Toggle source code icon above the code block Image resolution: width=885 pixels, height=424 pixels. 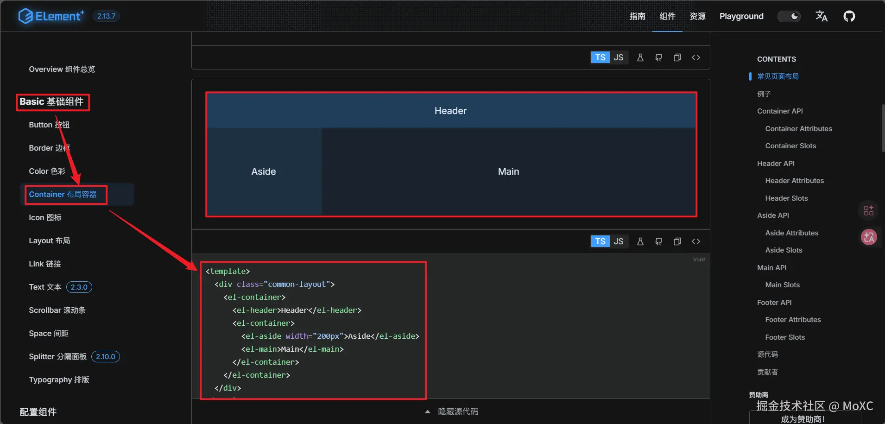tap(696, 241)
